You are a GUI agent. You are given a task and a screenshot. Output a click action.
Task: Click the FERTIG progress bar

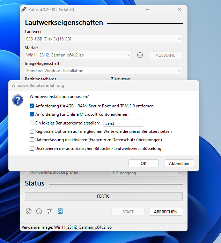click(x=103, y=196)
